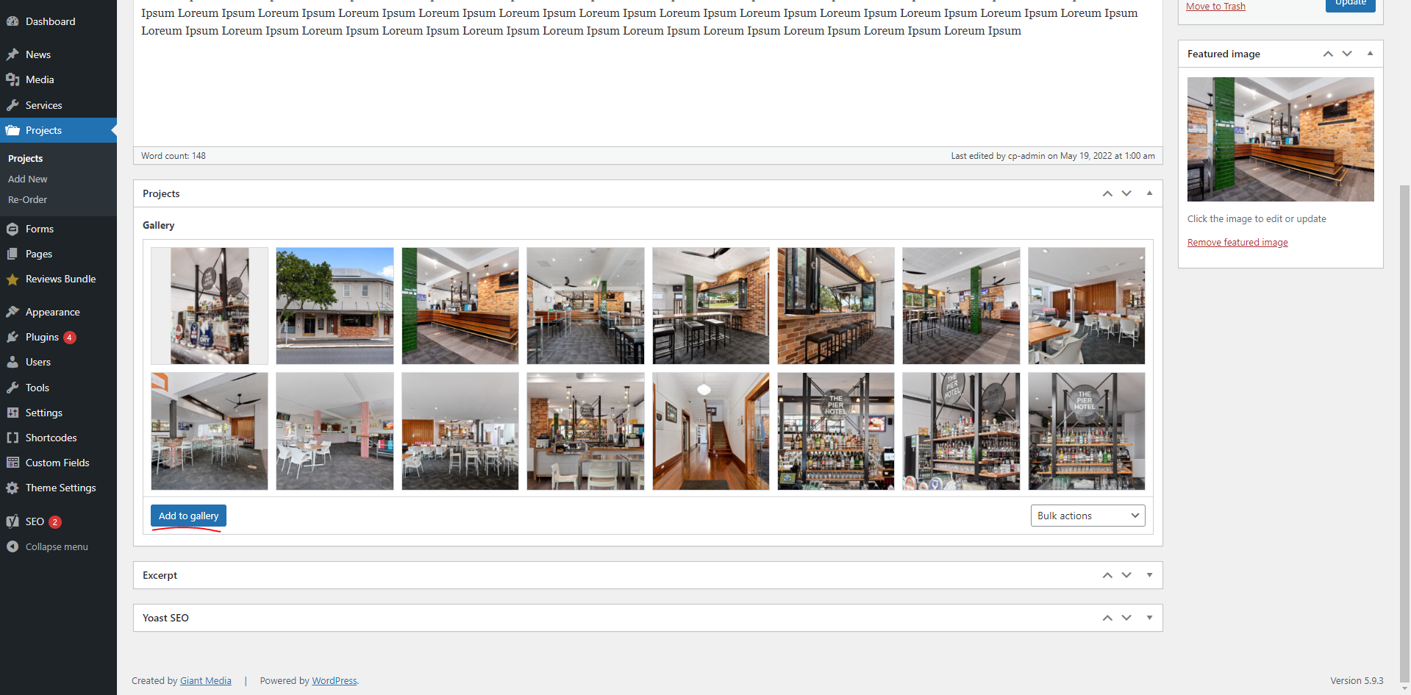Select Add New under Projects
The image size is (1411, 695).
pos(27,179)
